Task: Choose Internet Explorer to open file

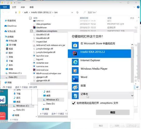Action: (x=99, y=62)
